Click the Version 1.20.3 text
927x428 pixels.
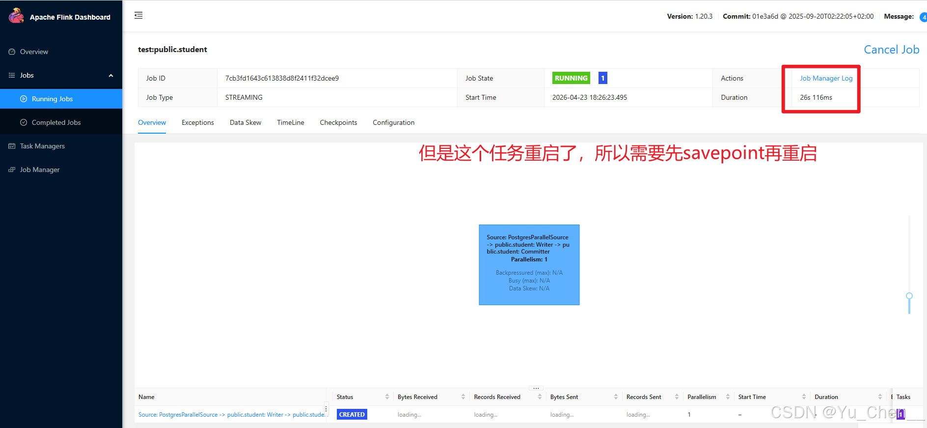coord(690,16)
